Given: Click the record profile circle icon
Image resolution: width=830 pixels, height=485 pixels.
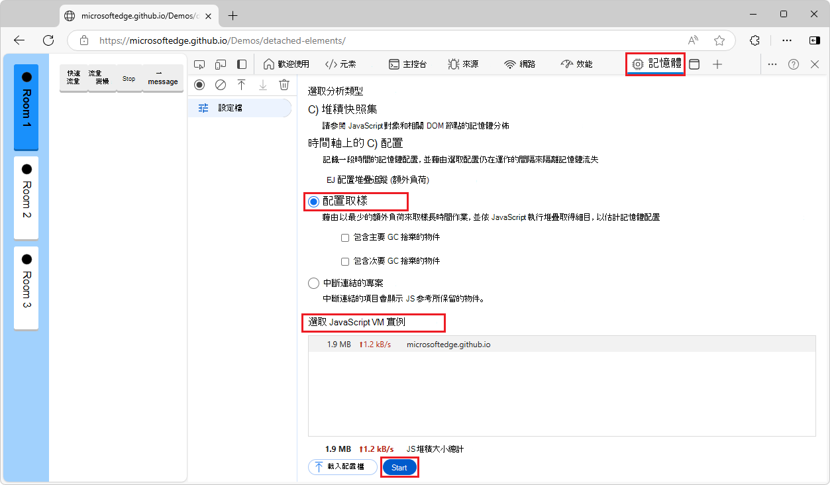Looking at the screenshot, I should tap(199, 85).
